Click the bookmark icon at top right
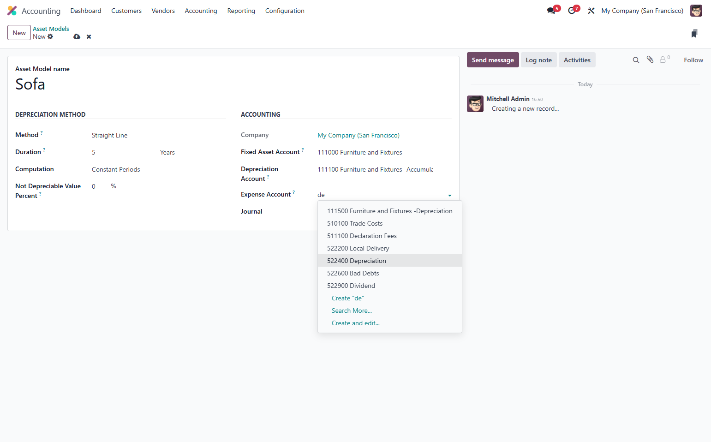Viewport: 711px width, 442px height. pos(694,33)
